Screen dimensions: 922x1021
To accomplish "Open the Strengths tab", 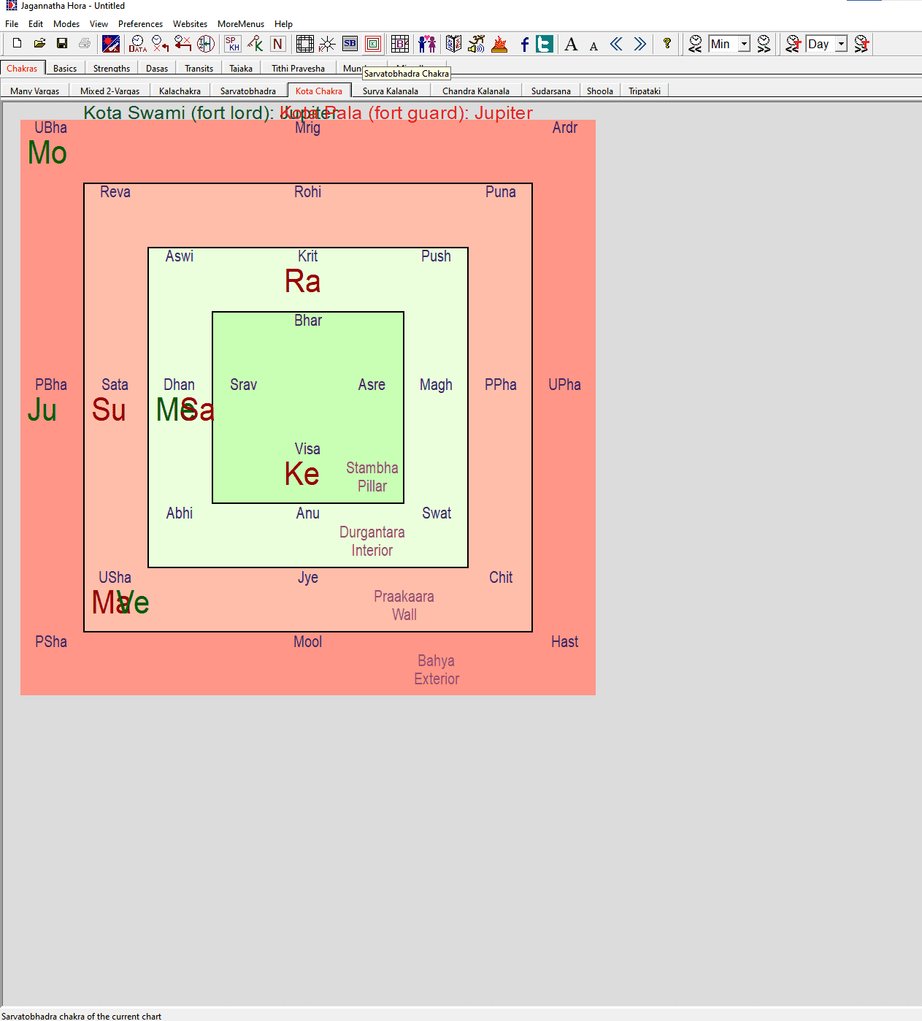I will coord(112,68).
